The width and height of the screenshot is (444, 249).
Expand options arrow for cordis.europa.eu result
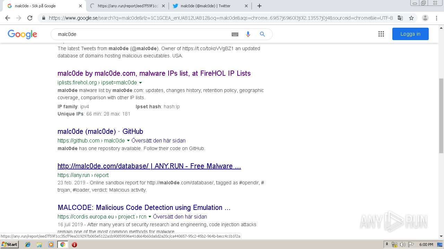(150, 217)
